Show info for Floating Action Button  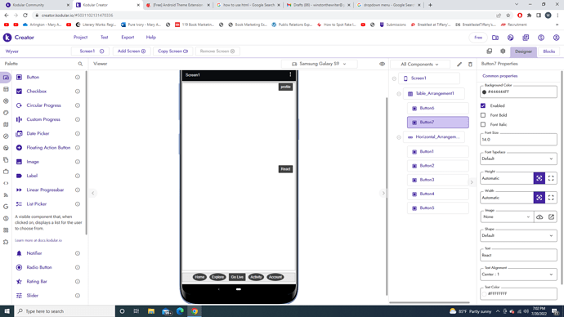[78, 148]
